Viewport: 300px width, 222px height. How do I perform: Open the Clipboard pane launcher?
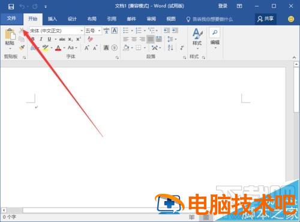coord(25,58)
